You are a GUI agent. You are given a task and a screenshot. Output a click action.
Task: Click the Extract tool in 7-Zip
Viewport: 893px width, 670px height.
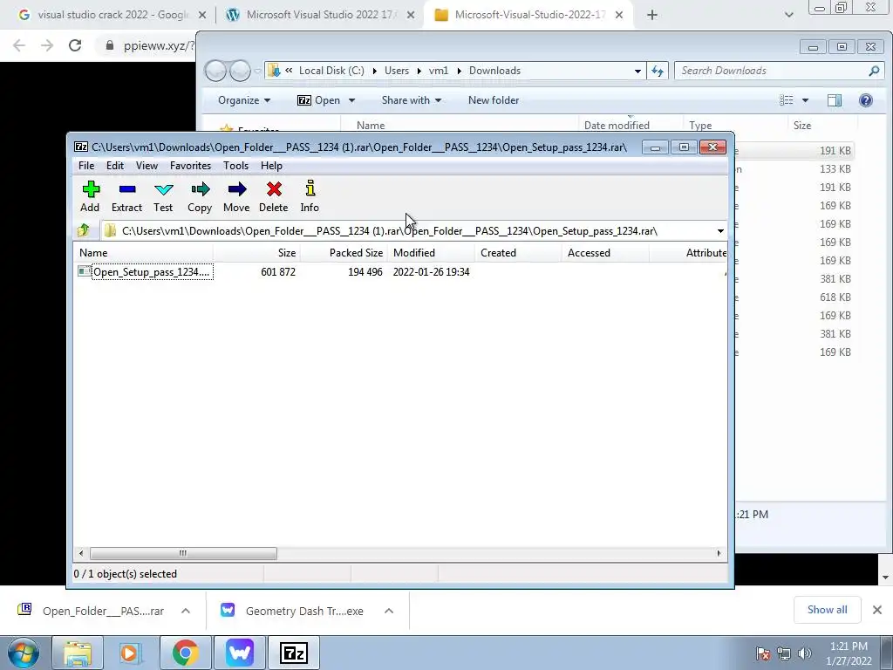click(x=126, y=196)
